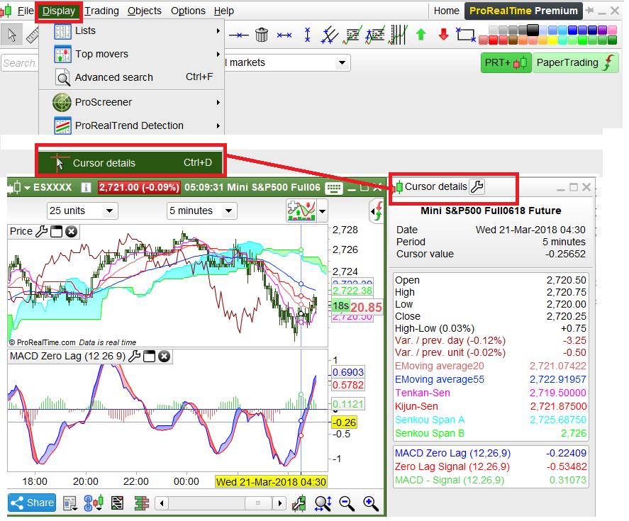Viewport: 629px width, 521px height.
Task: Select the horizontal segment tool with two crosses
Action: pos(284,35)
